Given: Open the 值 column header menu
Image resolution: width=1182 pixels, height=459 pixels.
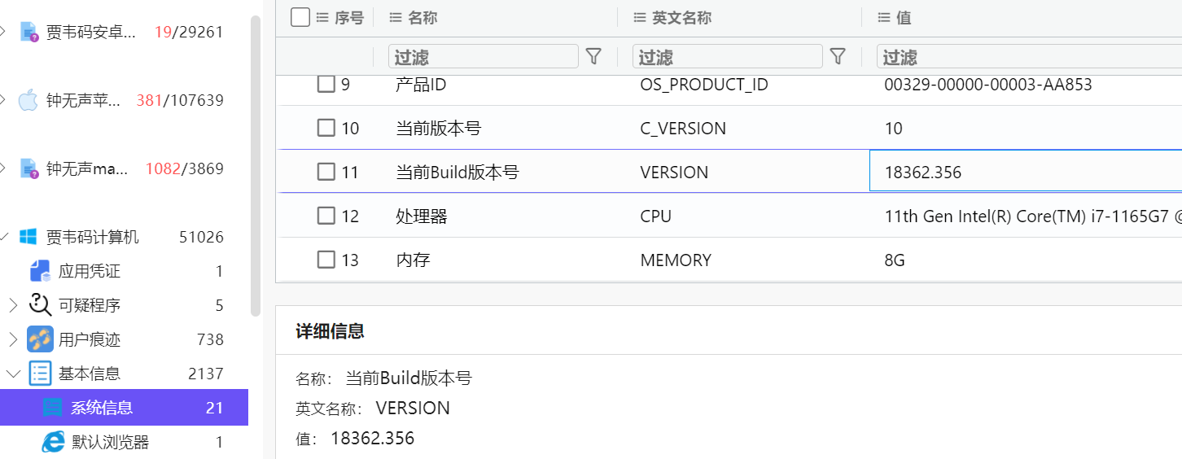Looking at the screenshot, I should 884,17.
